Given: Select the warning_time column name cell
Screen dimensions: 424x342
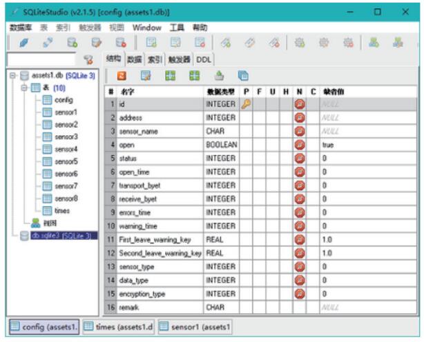Looking at the screenshot, I should (160, 226).
